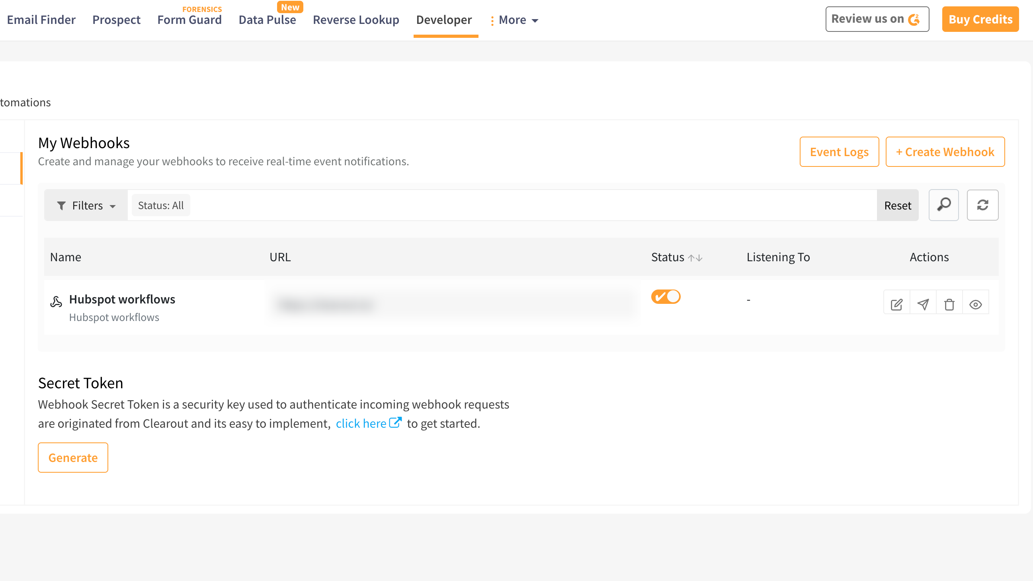Screen dimensions: 1033x581
Task: Open Data Pulse section
Action: click(x=267, y=20)
